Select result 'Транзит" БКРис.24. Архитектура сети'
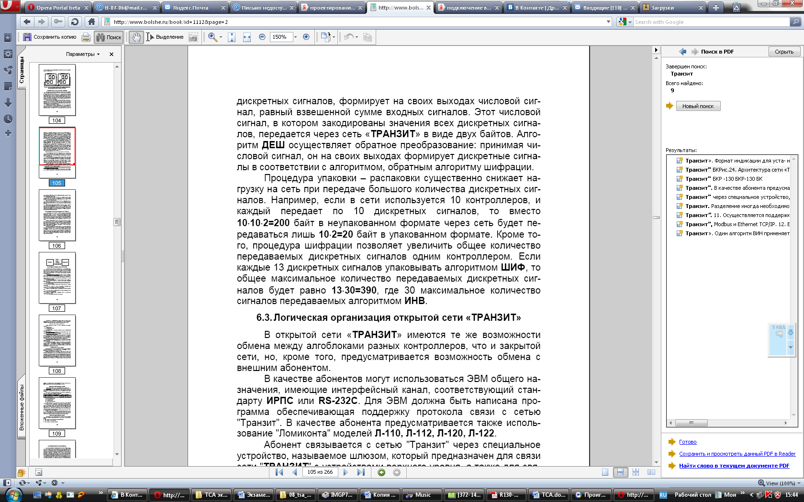 (733, 170)
